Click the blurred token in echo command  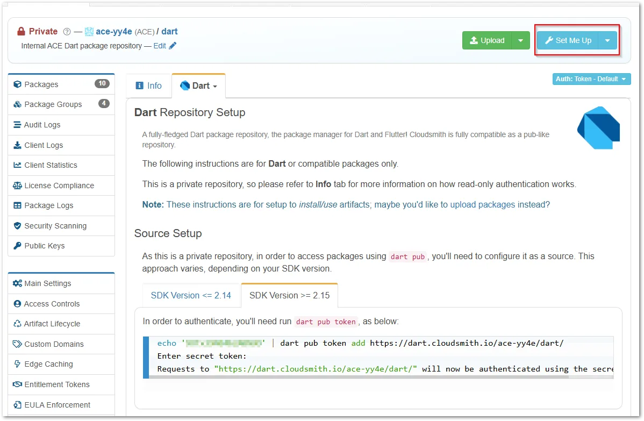[224, 343]
